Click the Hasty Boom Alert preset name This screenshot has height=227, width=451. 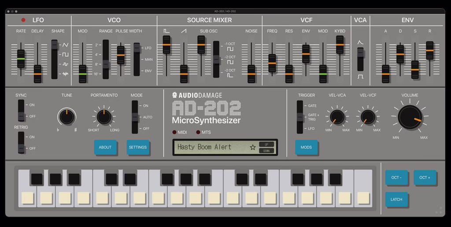204,147
